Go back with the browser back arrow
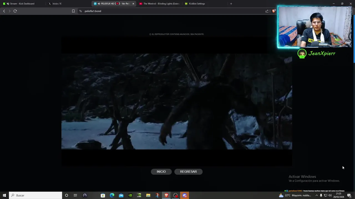 (4, 11)
